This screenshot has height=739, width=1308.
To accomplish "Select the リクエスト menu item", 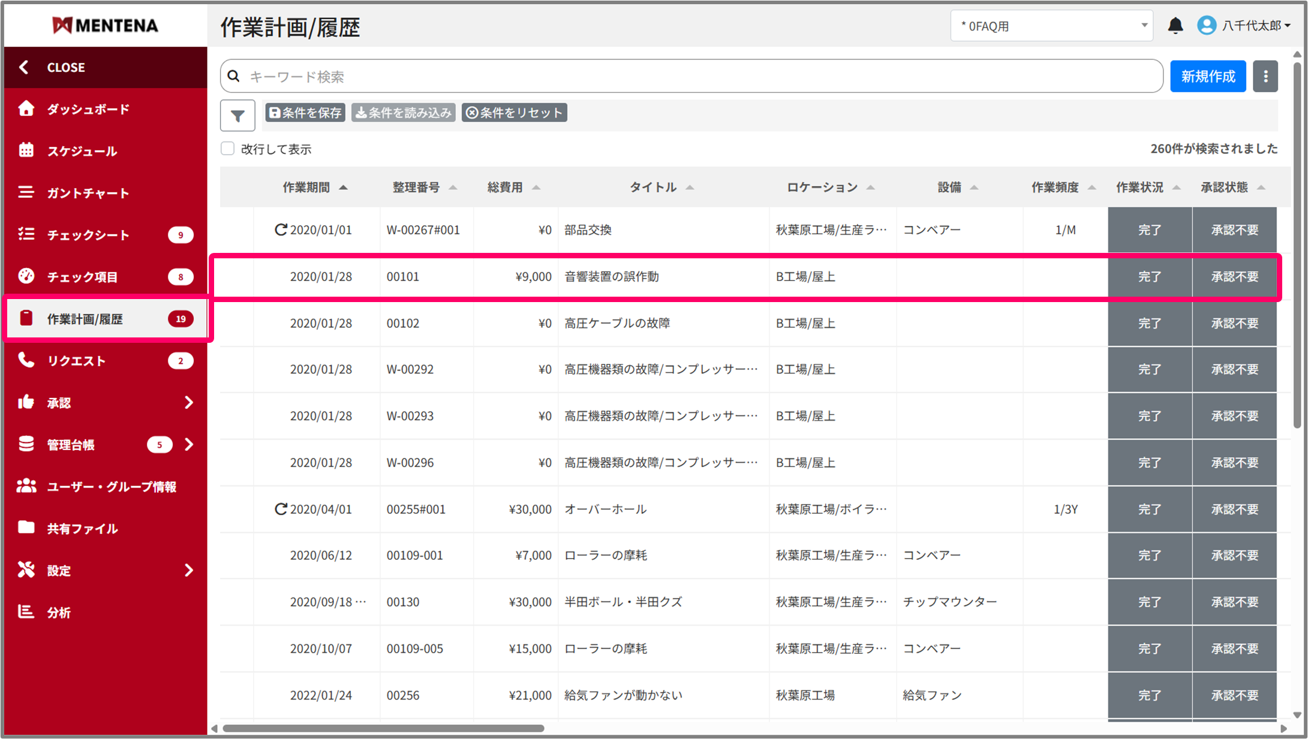I will [x=77, y=361].
